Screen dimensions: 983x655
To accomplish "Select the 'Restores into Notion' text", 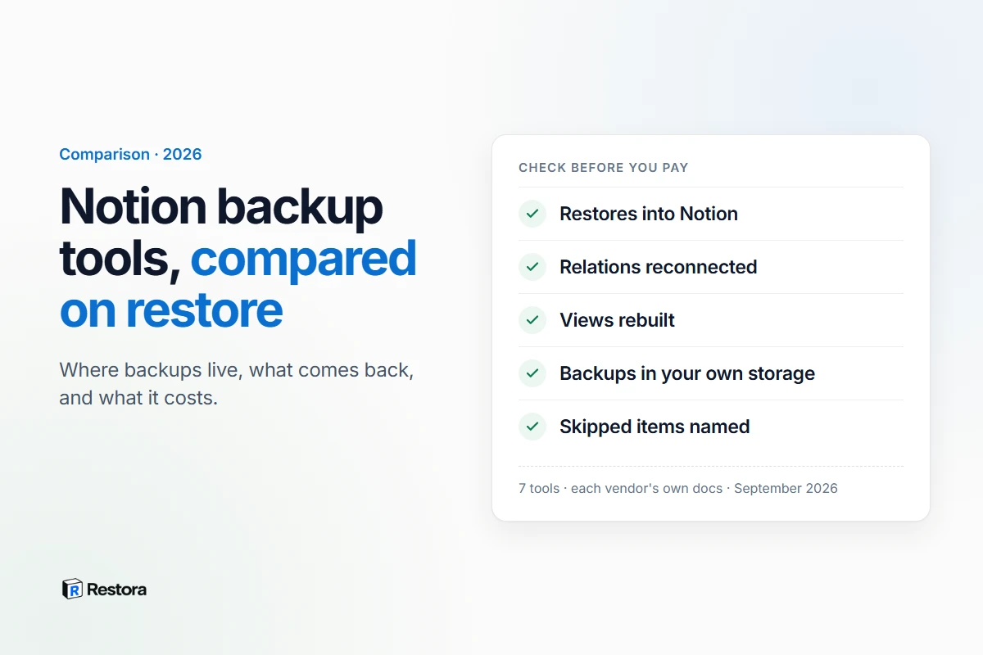I will [649, 214].
